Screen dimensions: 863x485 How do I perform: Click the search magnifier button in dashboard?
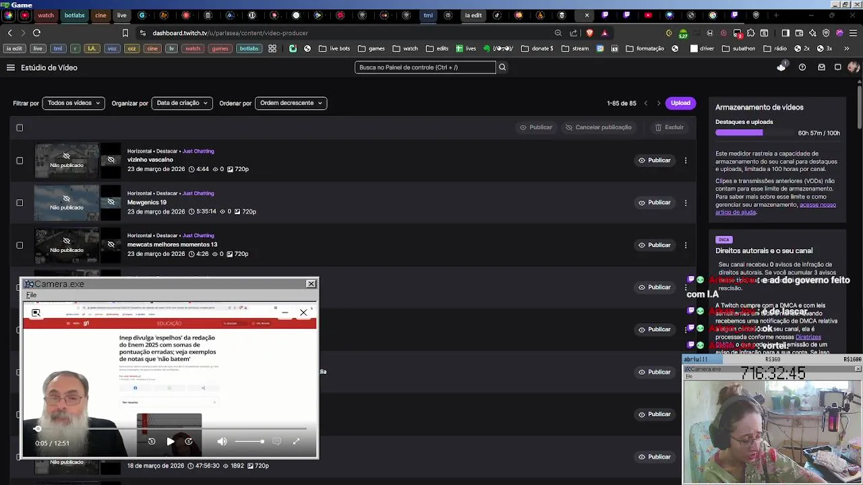coord(502,67)
